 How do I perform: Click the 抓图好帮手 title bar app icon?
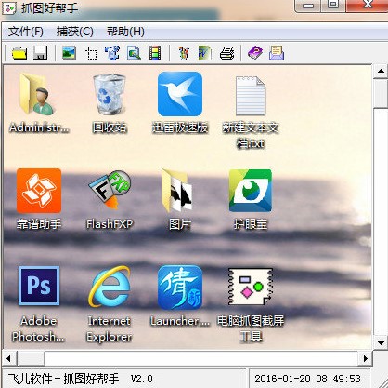8,7
